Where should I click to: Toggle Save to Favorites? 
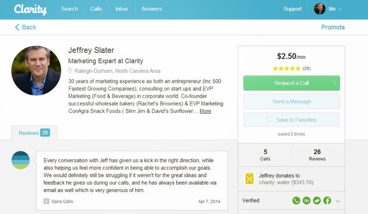[x=291, y=120]
